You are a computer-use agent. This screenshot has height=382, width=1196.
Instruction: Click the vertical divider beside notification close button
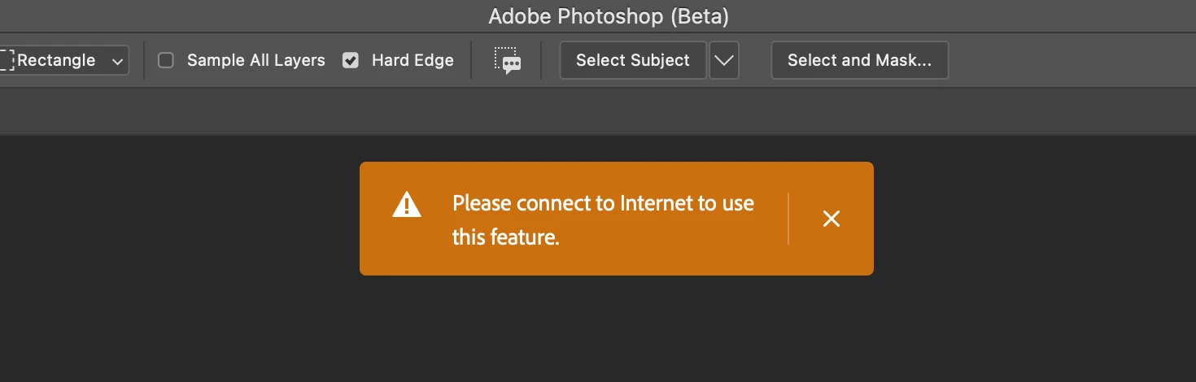tap(788, 219)
